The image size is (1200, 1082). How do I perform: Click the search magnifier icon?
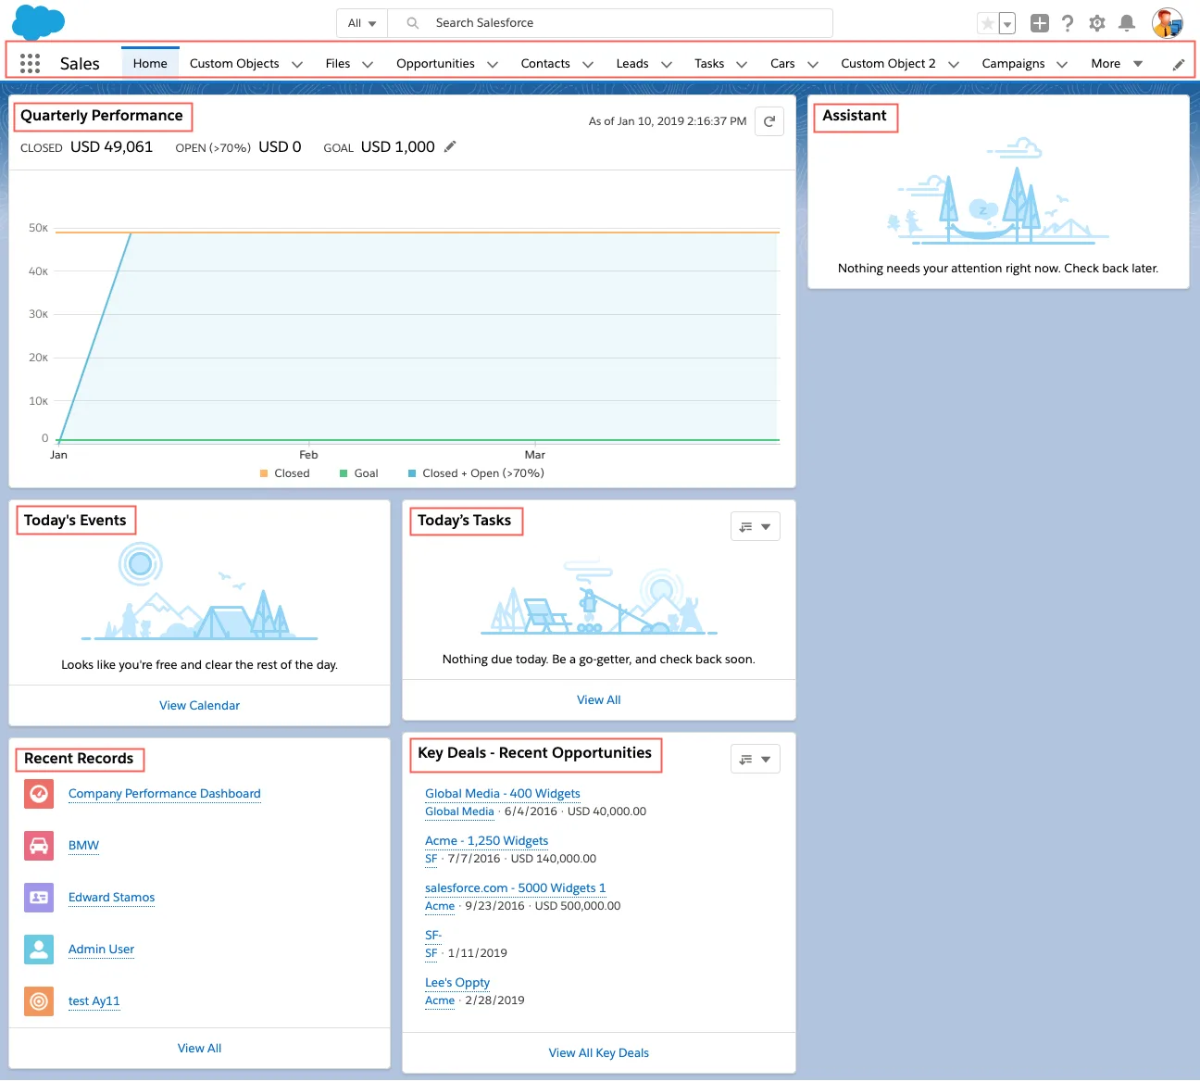click(413, 23)
